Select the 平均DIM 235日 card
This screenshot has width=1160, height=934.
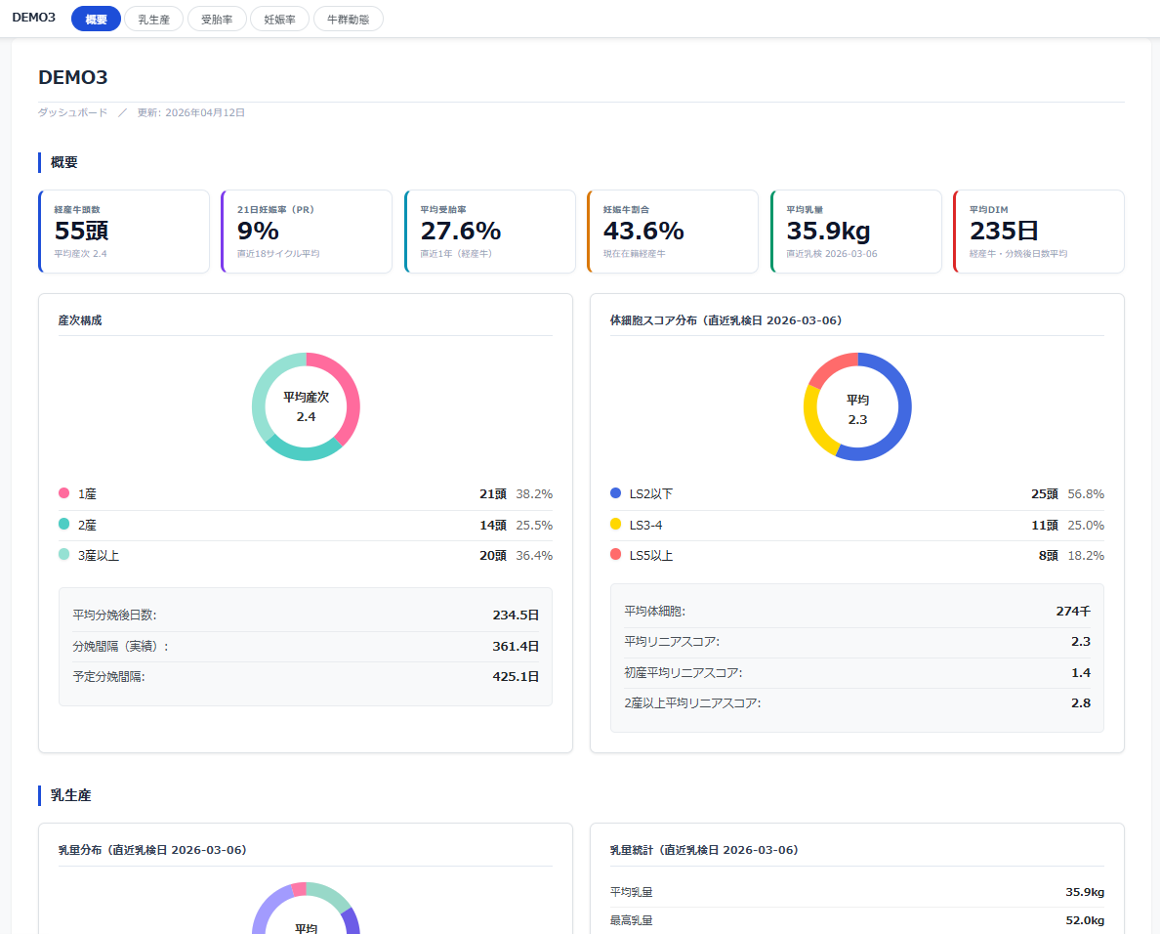(x=1039, y=232)
